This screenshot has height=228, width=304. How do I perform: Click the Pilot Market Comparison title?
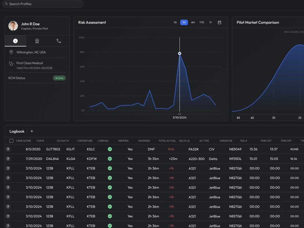coord(258,22)
